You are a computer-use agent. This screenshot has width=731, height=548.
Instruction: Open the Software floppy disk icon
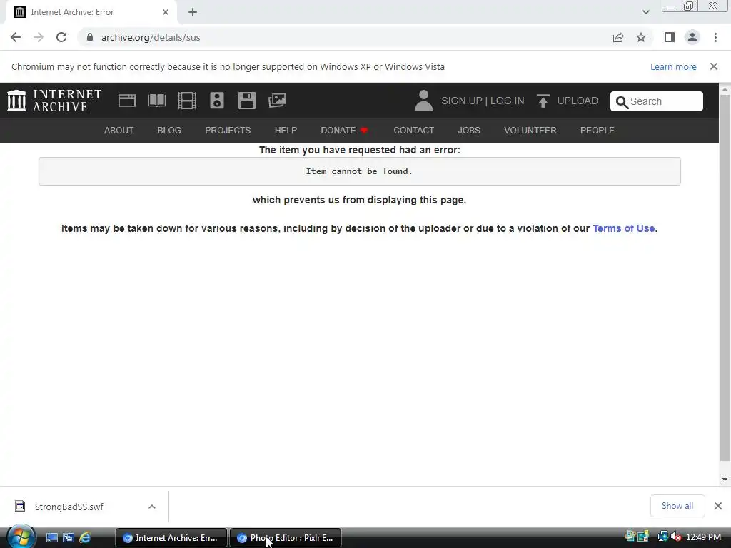point(246,101)
